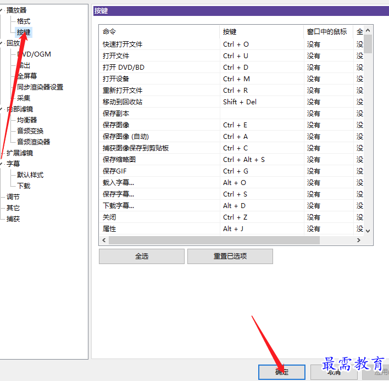Open the 全屏幕 settings page
The height and width of the screenshot is (381, 389).
point(27,76)
